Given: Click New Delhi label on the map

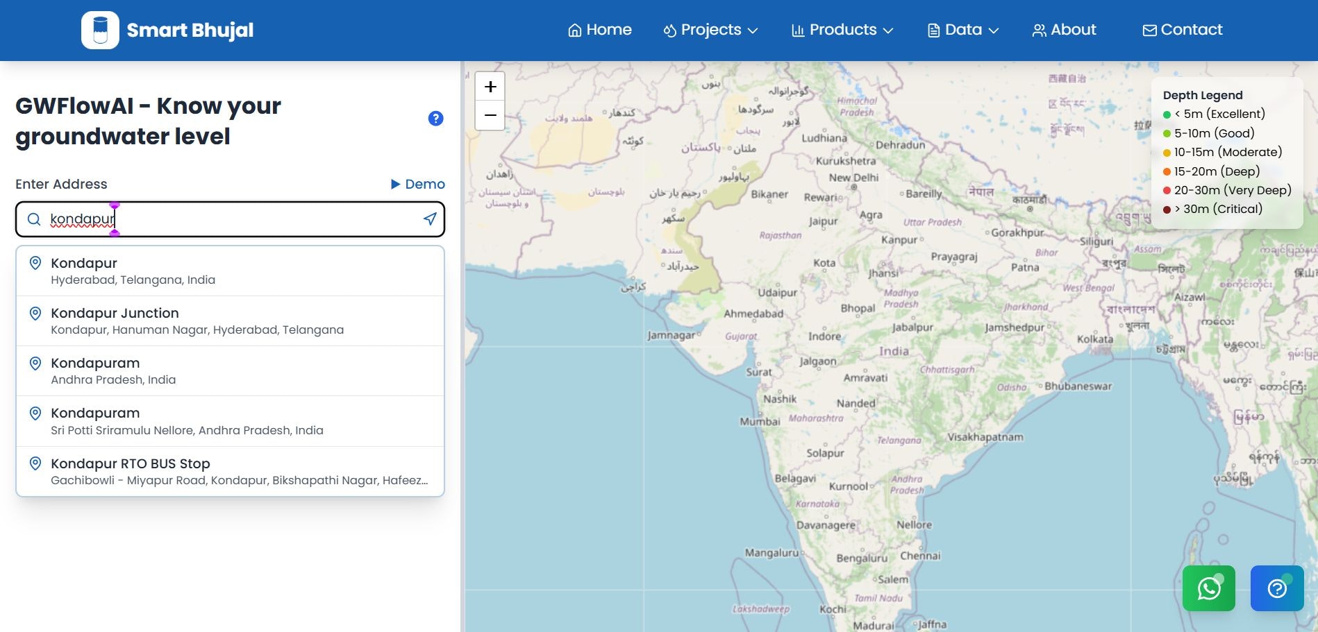Looking at the screenshot, I should (853, 178).
